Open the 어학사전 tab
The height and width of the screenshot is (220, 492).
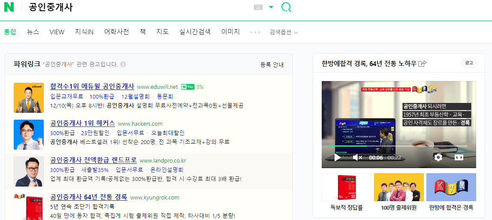(x=116, y=32)
